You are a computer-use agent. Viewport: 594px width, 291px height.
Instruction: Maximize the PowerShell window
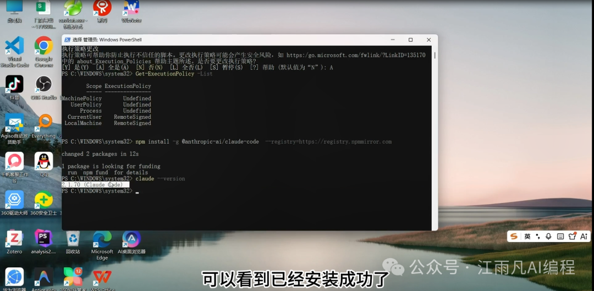[x=410, y=40]
